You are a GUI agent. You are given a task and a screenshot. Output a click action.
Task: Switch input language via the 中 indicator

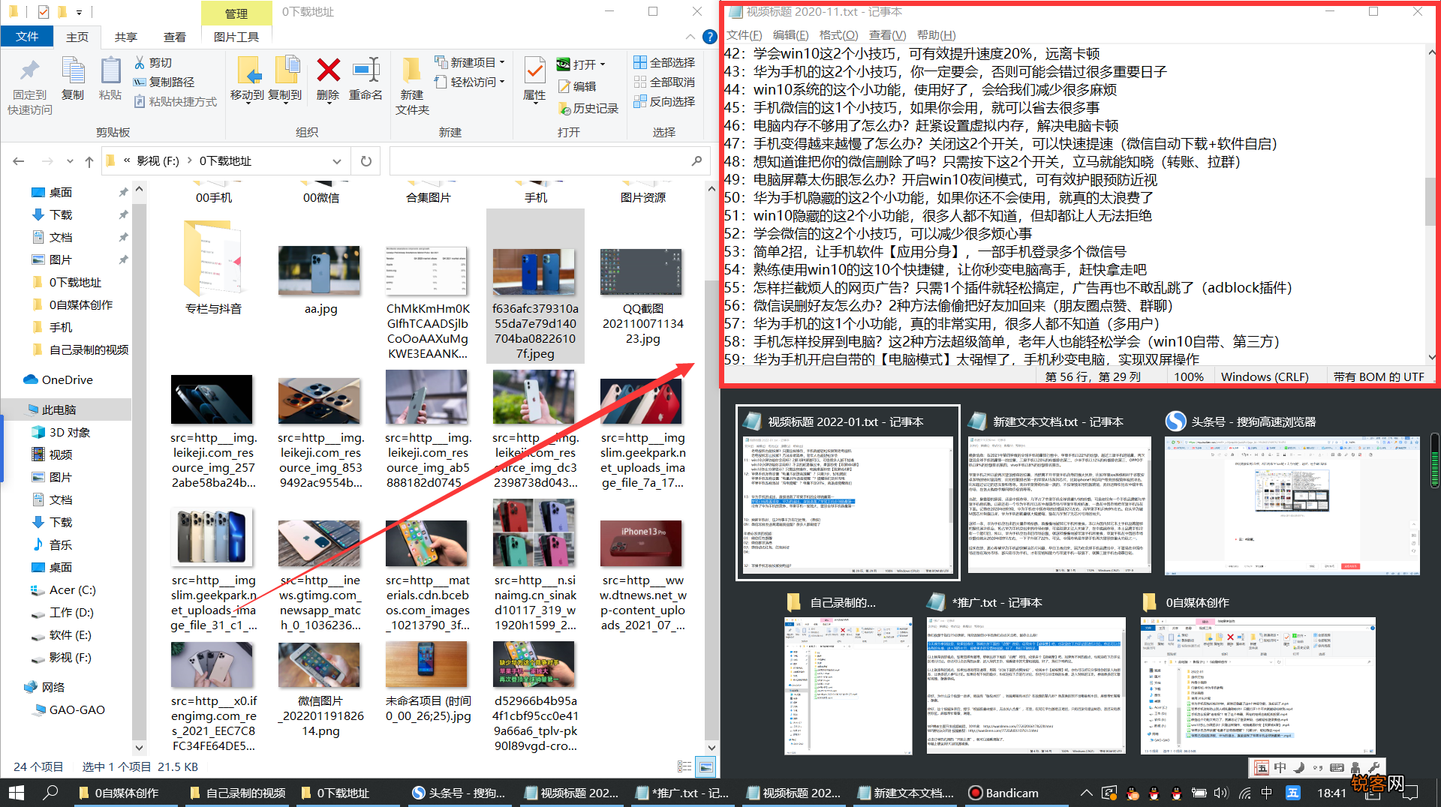pos(1280,768)
